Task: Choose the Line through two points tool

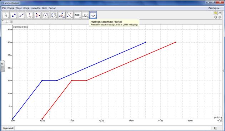Action: [22, 15]
